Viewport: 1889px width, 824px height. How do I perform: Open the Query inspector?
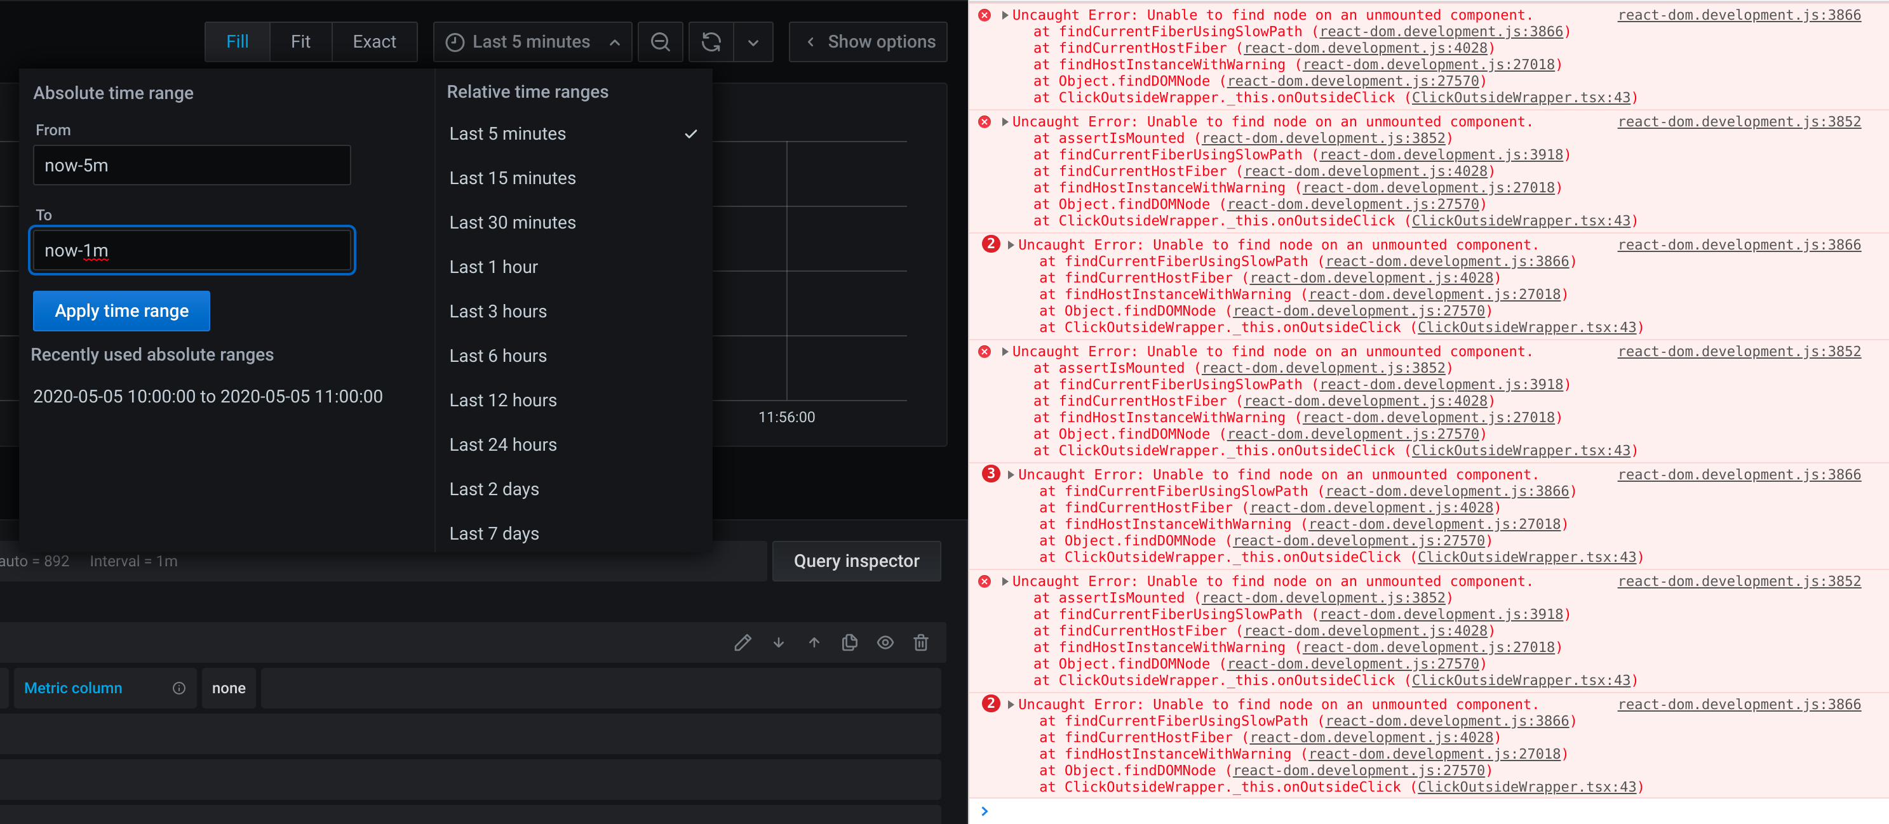856,561
